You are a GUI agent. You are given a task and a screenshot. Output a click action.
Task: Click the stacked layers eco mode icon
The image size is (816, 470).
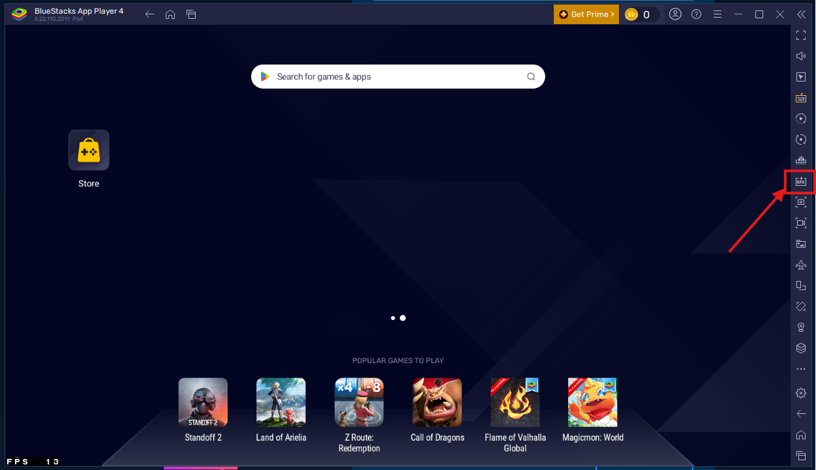tap(801, 348)
